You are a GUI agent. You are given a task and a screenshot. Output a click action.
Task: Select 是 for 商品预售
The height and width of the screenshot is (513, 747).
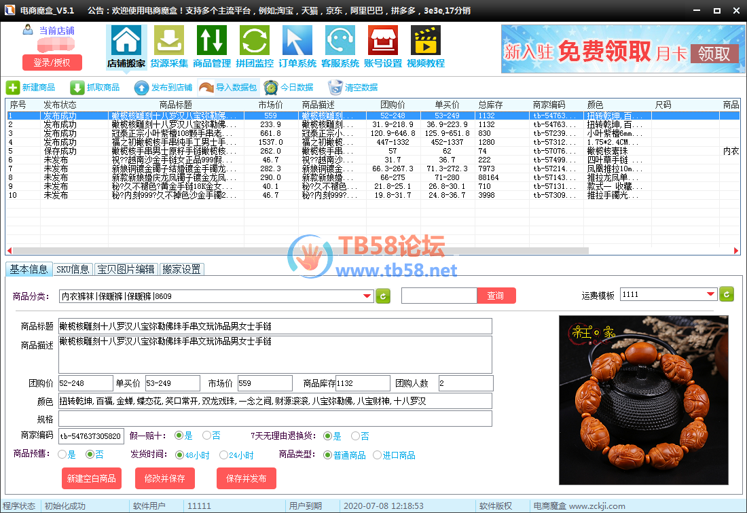click(62, 455)
